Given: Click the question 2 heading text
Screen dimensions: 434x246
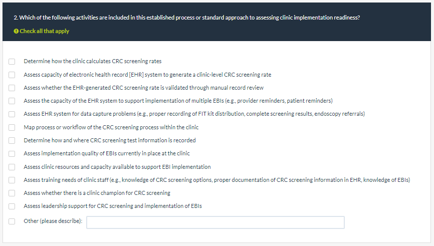Looking at the screenshot, I should click(186, 18).
